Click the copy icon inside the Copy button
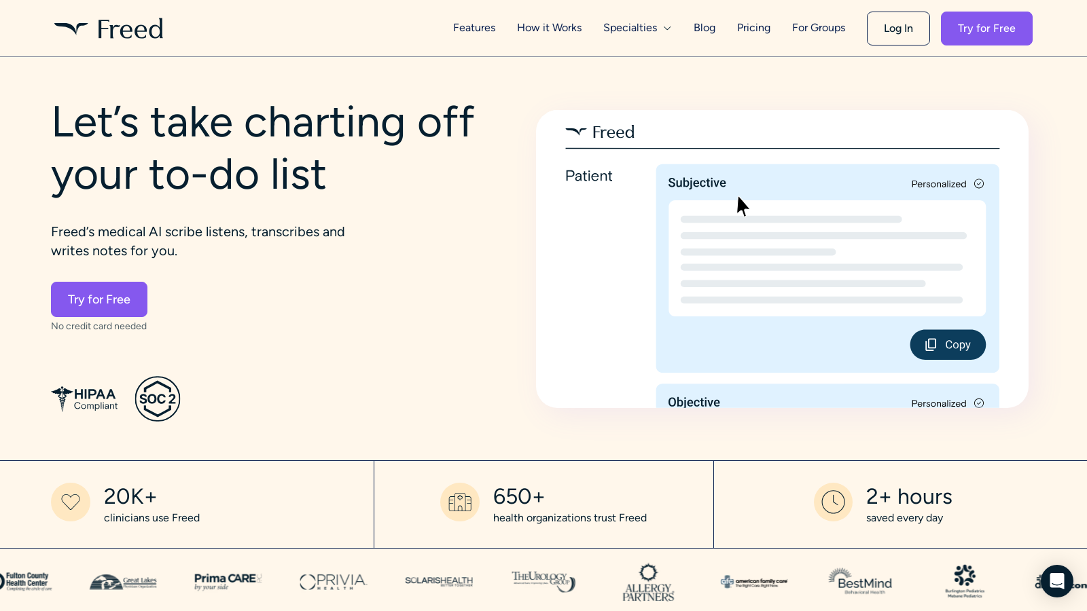The height and width of the screenshot is (611, 1087). (931, 344)
